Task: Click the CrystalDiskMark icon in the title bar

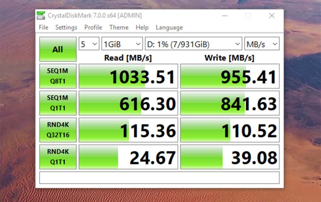Action: click(40, 15)
